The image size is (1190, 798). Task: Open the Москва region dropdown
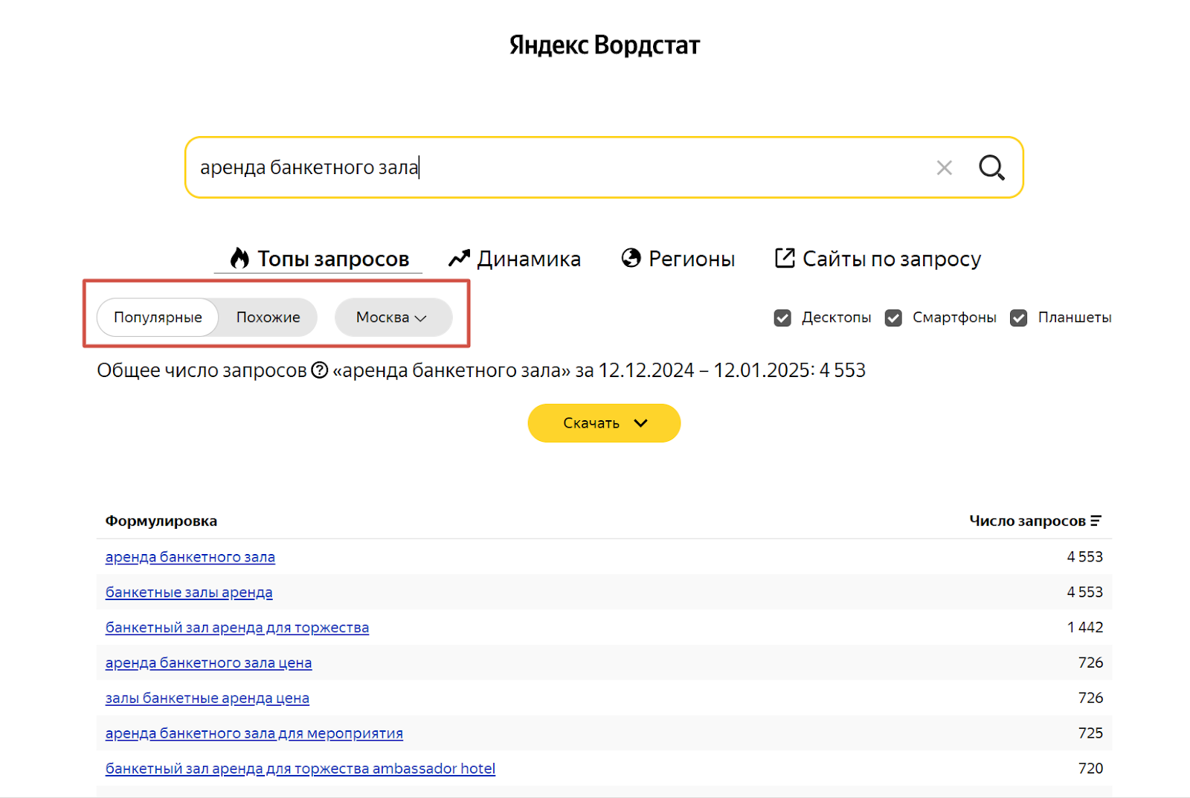tap(393, 317)
